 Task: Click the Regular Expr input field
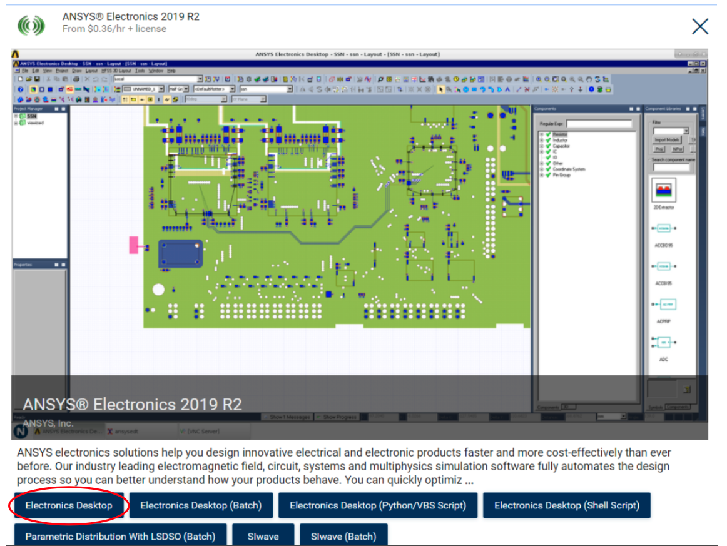[599, 124]
